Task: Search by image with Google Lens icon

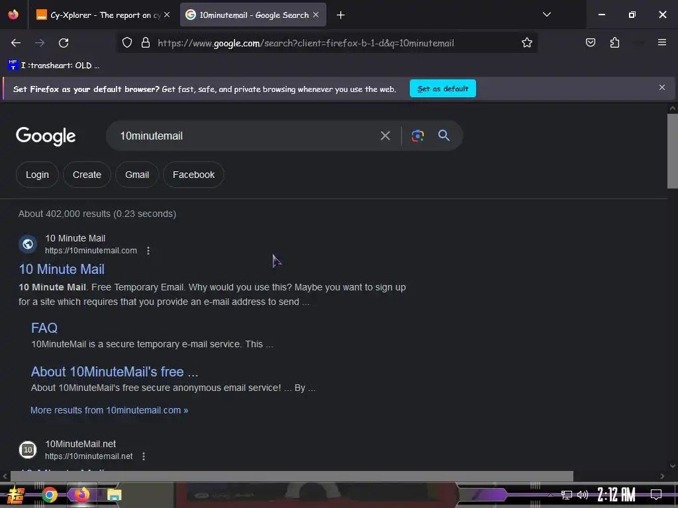Action: tap(418, 136)
